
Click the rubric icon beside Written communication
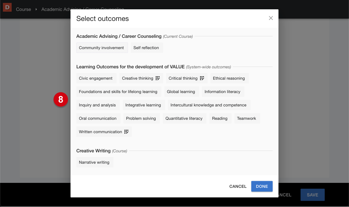tap(127, 132)
